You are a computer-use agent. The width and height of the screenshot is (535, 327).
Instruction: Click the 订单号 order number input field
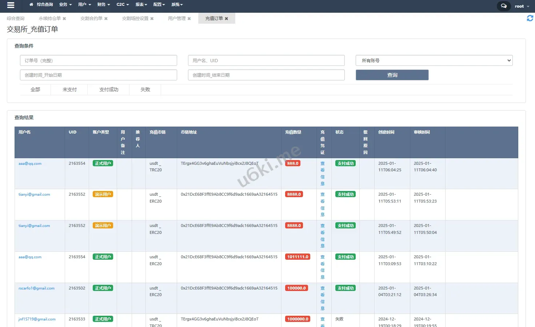(x=98, y=60)
